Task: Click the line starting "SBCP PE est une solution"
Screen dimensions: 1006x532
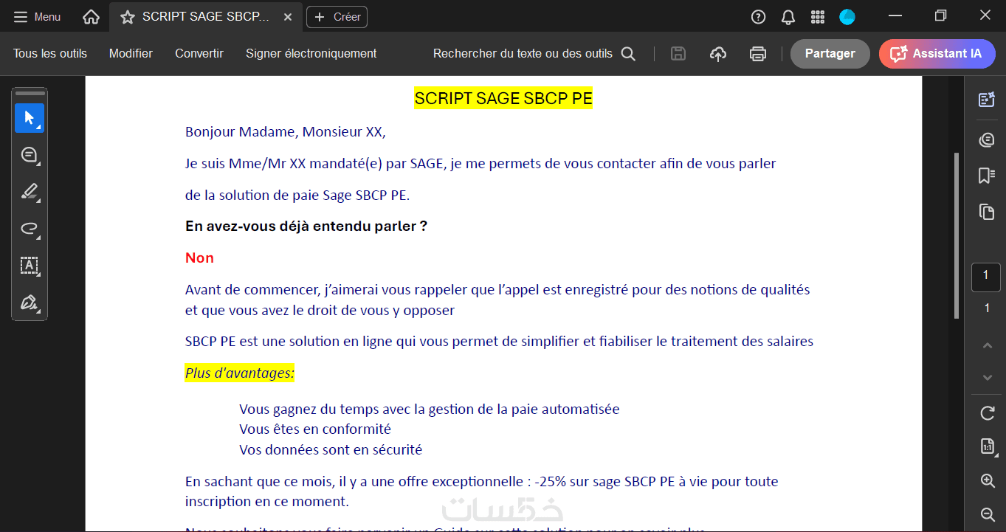Action: click(499, 342)
